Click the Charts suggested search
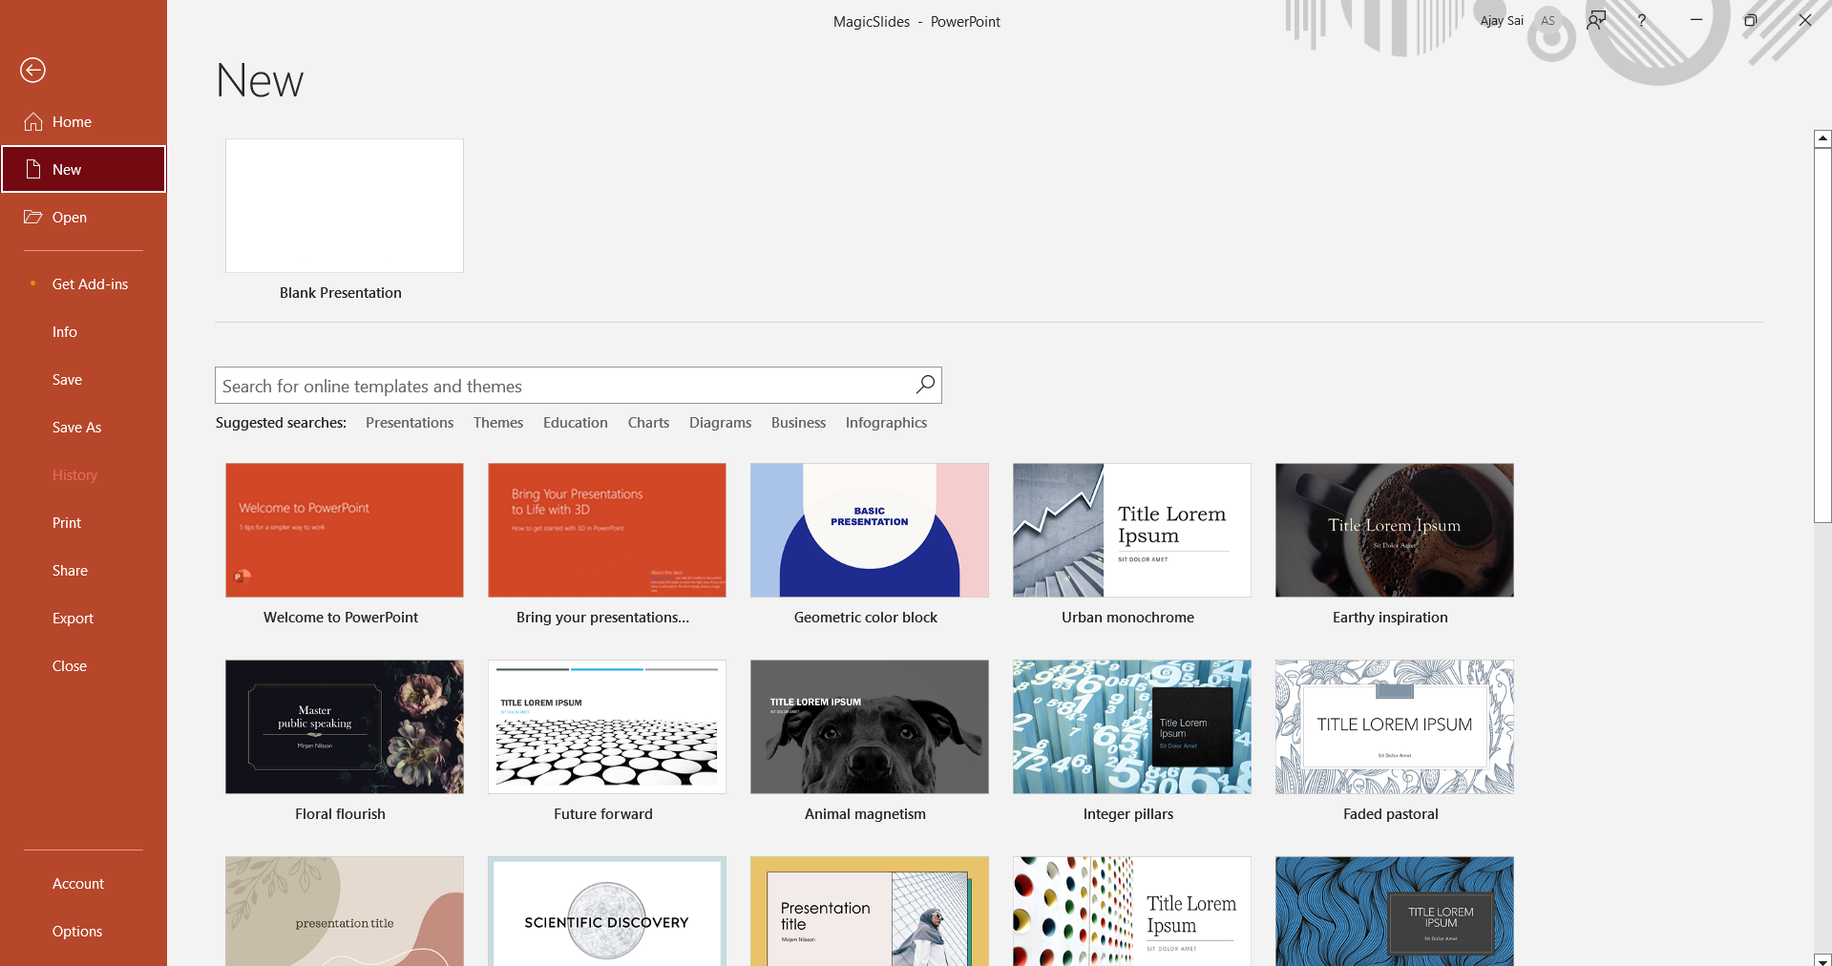This screenshot has height=966, width=1832. tap(648, 423)
